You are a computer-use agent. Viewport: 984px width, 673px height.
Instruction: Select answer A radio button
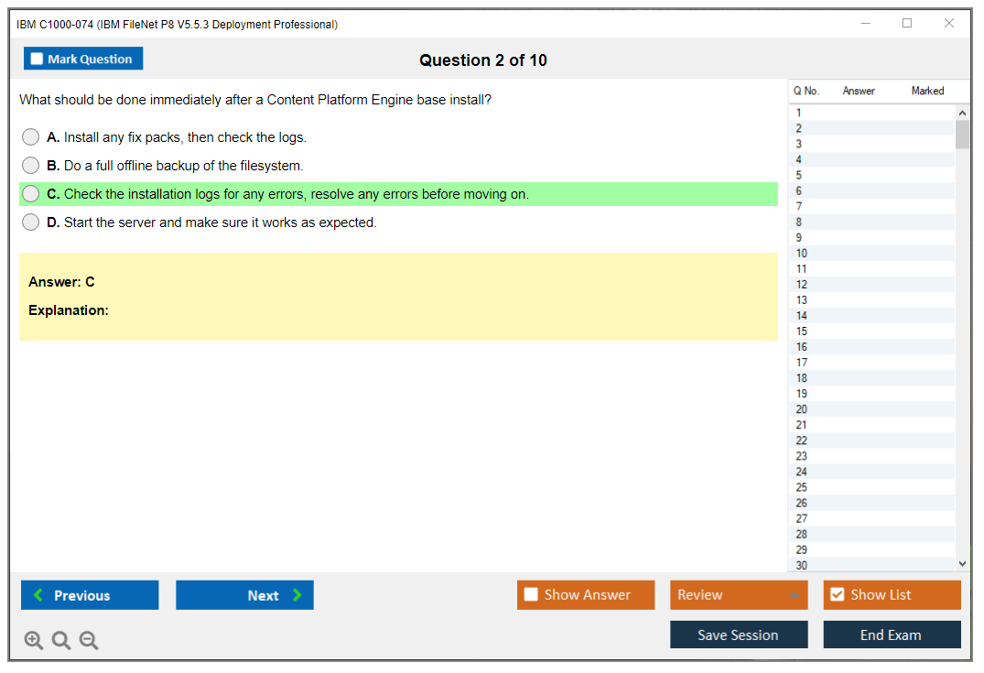point(31,137)
